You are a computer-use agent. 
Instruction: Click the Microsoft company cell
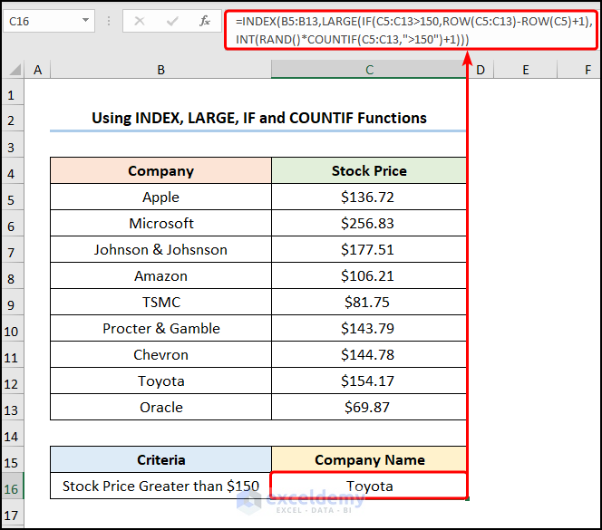point(160,224)
